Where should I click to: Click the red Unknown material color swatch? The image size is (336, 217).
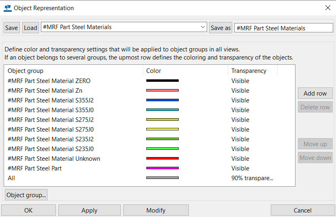pos(163,158)
